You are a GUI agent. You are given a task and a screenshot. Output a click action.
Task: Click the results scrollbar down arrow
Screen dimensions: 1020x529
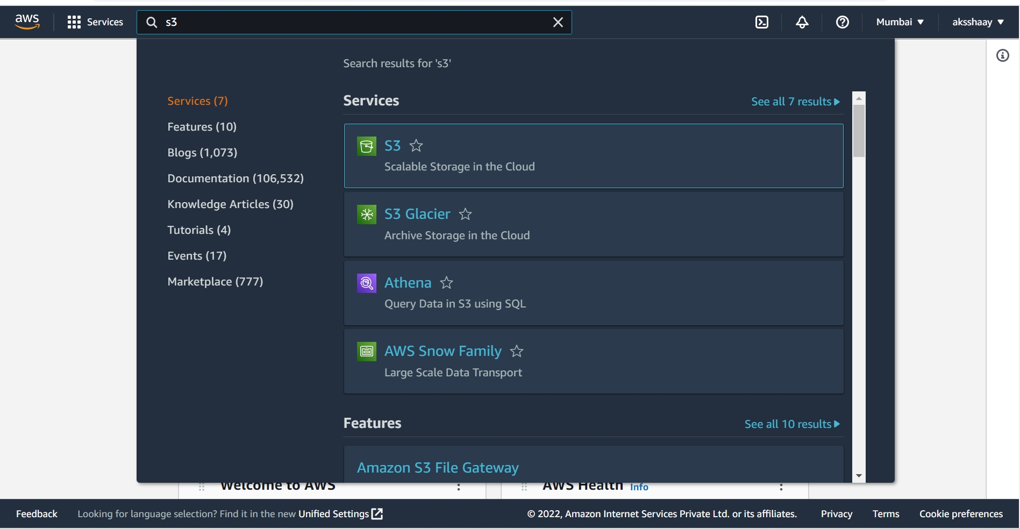[859, 476]
